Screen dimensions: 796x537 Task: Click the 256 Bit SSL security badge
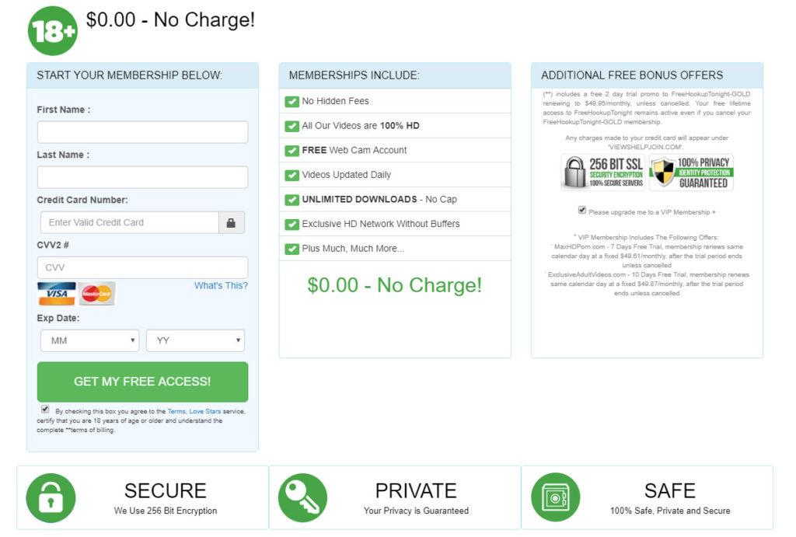pos(602,172)
